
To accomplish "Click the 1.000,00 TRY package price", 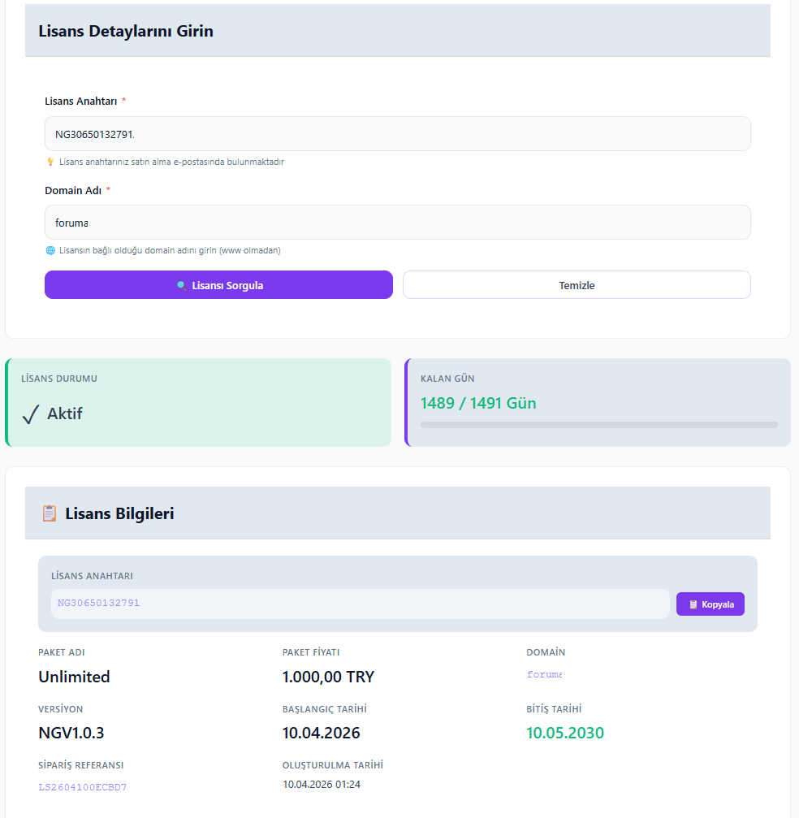I will [329, 677].
